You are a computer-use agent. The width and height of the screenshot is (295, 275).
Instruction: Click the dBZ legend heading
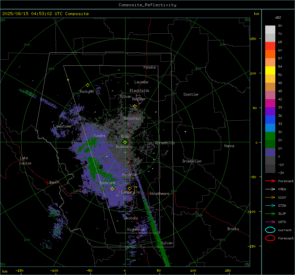point(278,18)
